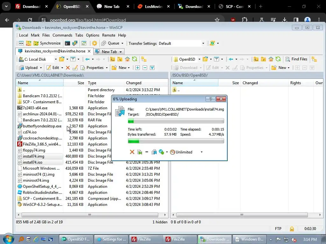Sort local files by Size column
Screen dimensions: 326x244
75,83
